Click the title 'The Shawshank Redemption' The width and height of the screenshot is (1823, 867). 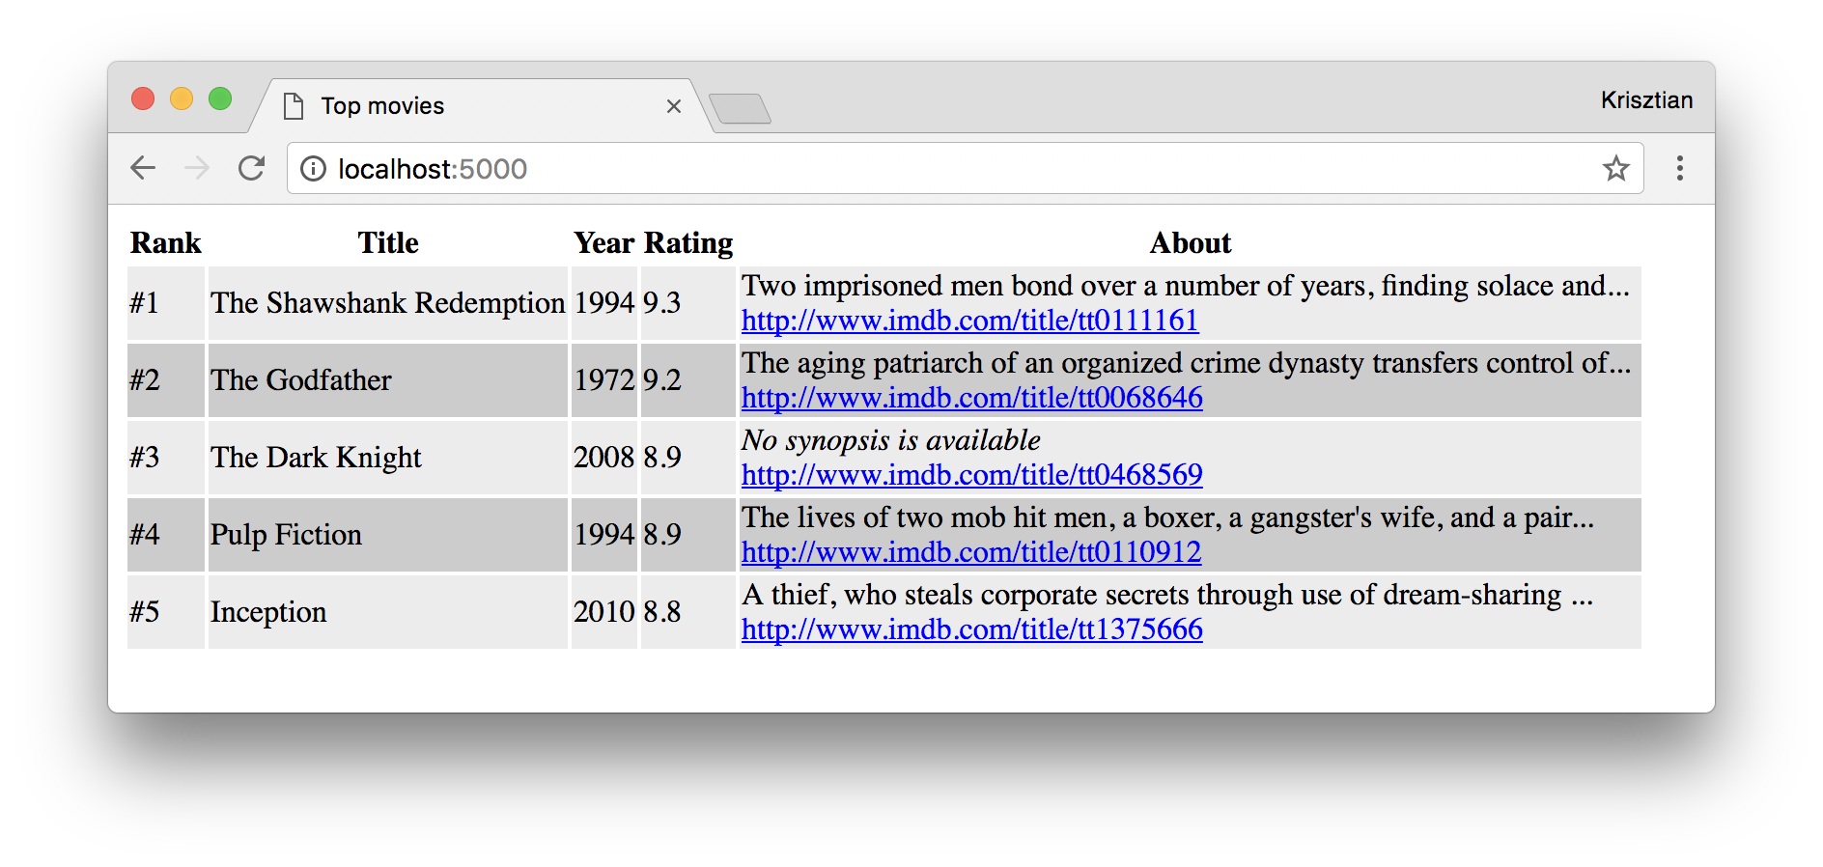point(388,303)
